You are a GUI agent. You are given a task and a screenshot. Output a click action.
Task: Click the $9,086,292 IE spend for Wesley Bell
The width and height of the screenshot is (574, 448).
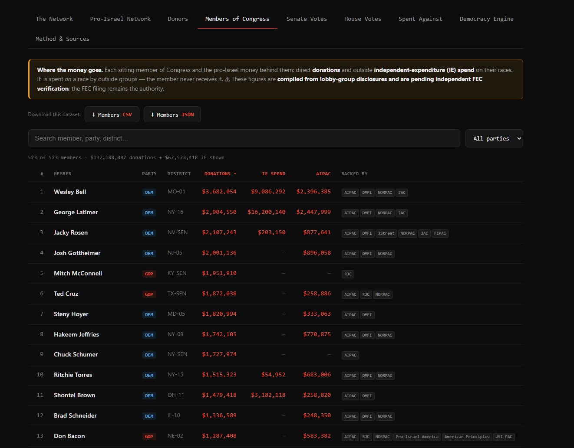click(x=268, y=192)
